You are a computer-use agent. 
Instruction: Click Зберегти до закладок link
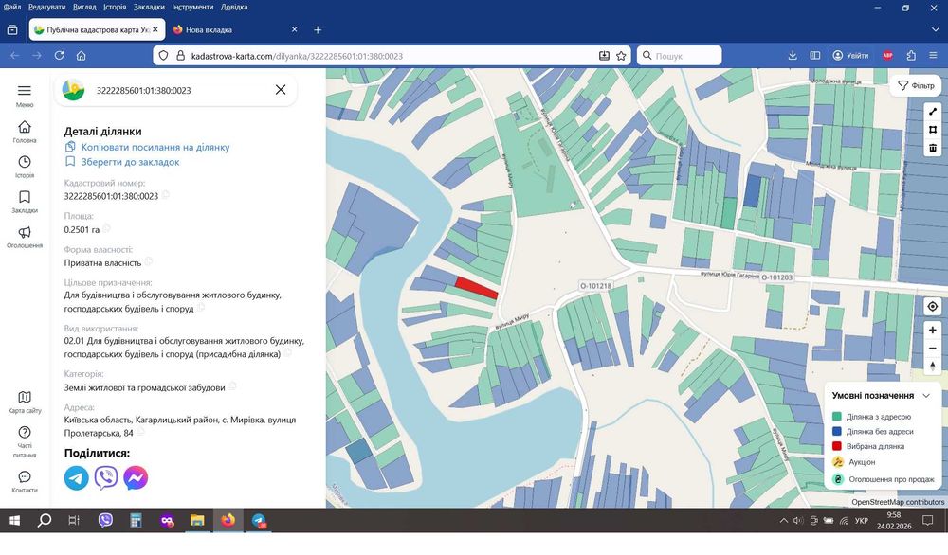pyautogui.click(x=130, y=162)
